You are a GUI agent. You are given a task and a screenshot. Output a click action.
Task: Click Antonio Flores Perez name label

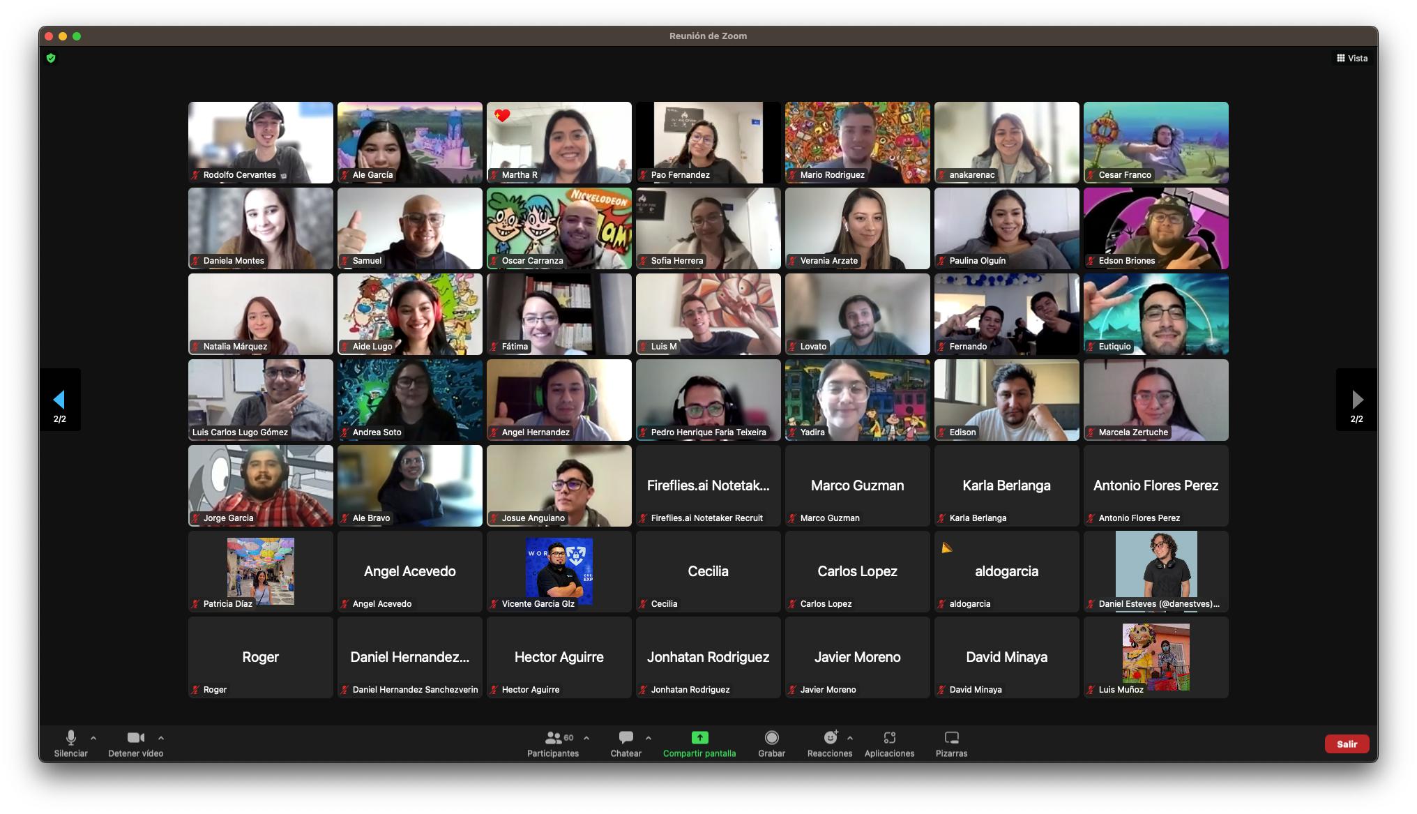pos(1139,518)
